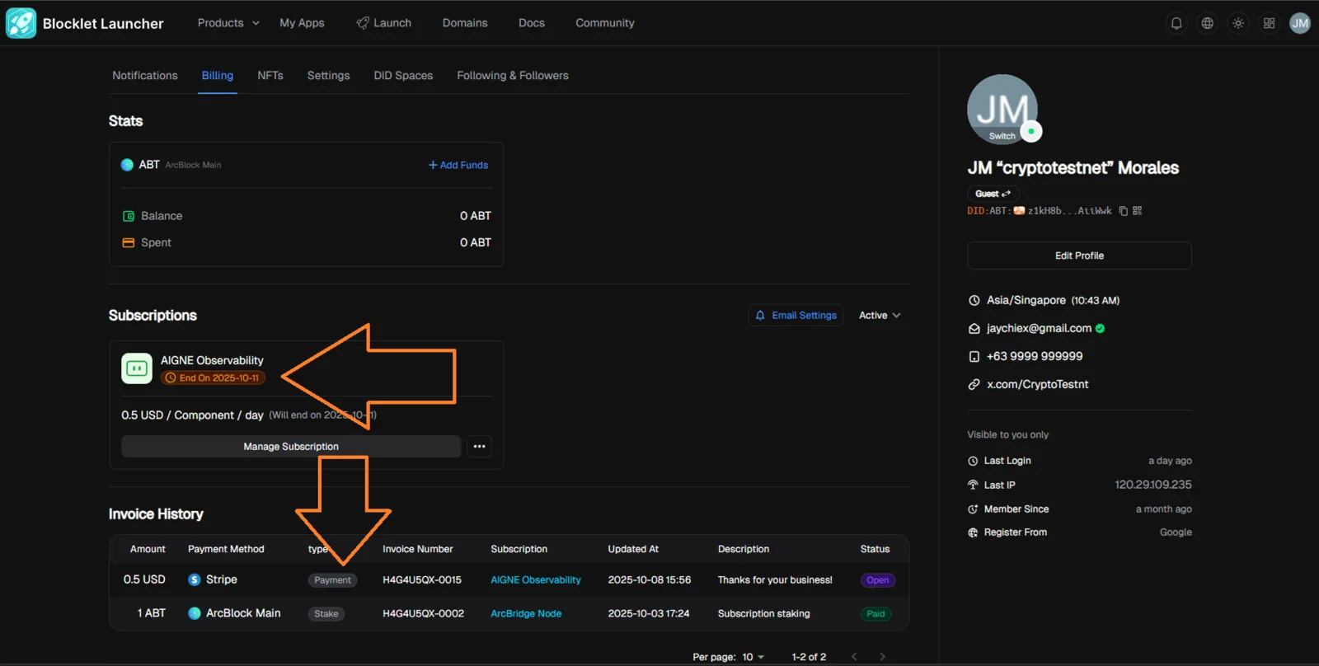The width and height of the screenshot is (1319, 666).
Task: Click the Manage Subscription button
Action: (x=291, y=447)
